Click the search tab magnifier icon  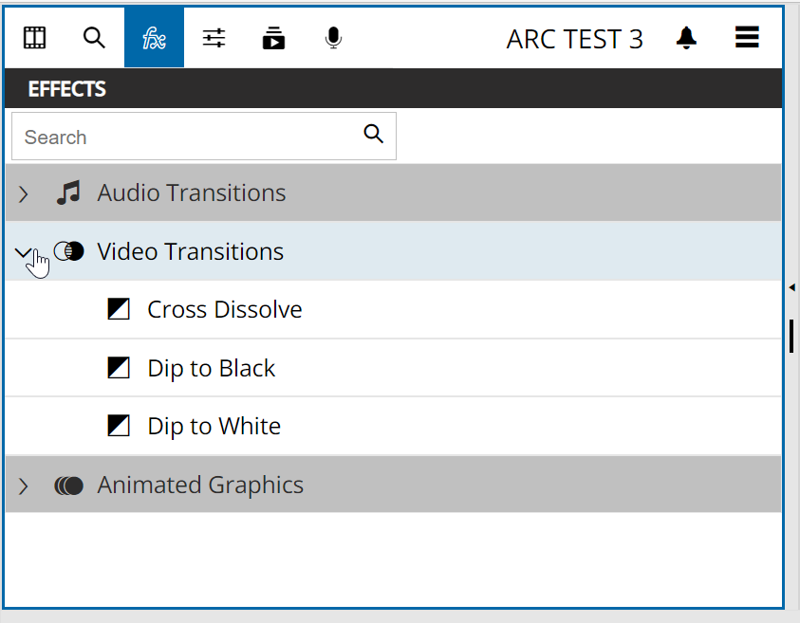pyautogui.click(x=94, y=38)
